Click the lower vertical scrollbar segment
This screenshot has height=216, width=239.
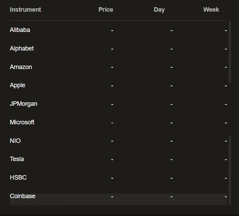tap(230, 165)
